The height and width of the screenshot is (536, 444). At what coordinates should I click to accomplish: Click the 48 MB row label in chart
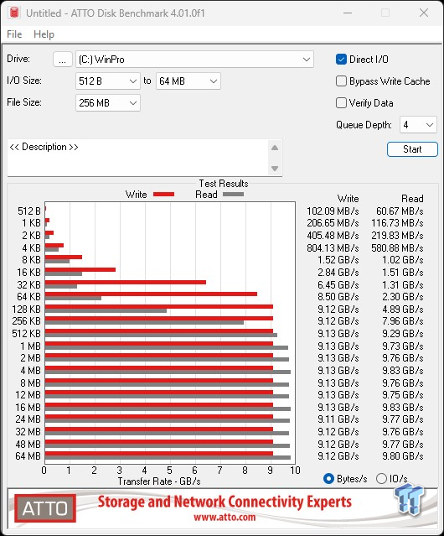(28, 444)
